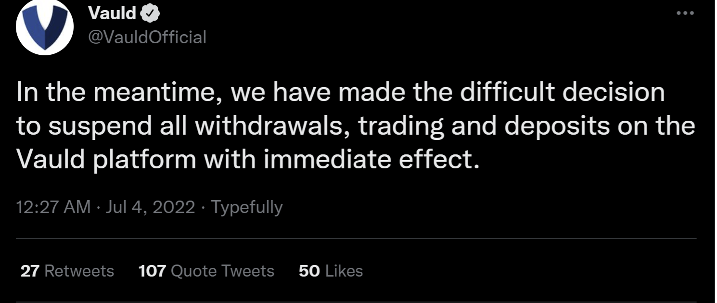
Task: Open the three-dot More options menu
Action: tap(685, 13)
